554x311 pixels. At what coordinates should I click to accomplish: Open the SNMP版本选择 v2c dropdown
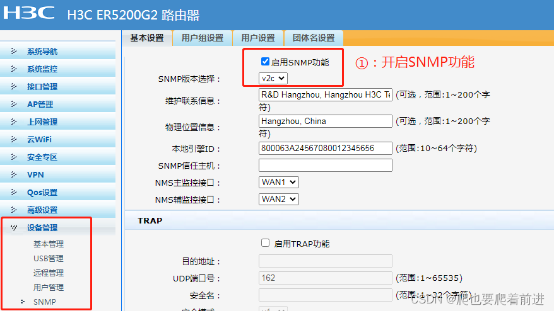pyautogui.click(x=273, y=78)
